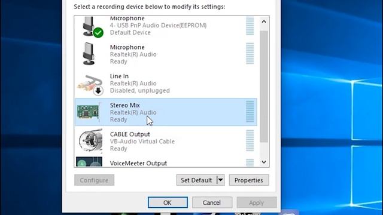Click the level meter of Stereo Mix
The height and width of the screenshot is (215, 383).
click(x=250, y=112)
